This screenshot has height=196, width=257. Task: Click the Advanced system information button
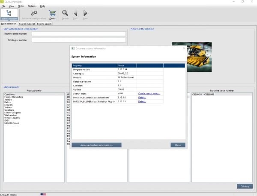pos(96,145)
